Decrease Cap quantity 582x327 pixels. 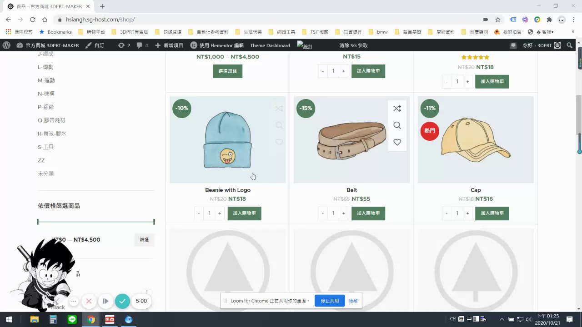coord(447,213)
